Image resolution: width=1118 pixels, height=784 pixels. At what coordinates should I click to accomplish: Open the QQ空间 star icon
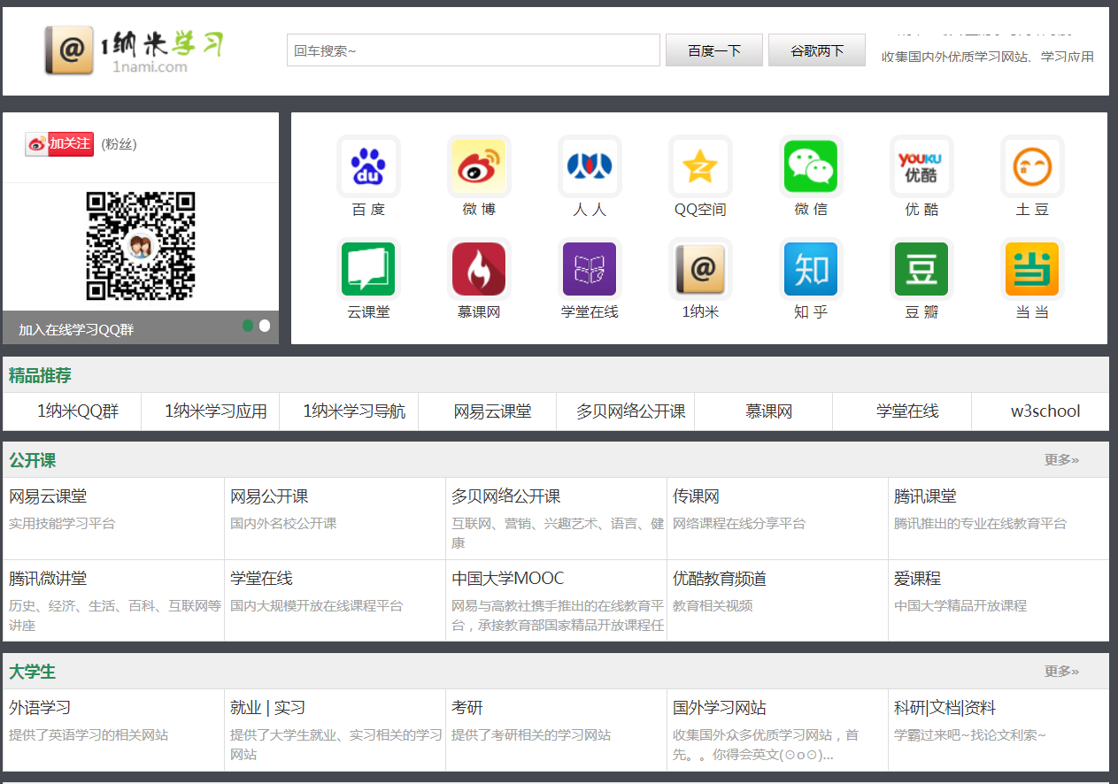pos(700,166)
